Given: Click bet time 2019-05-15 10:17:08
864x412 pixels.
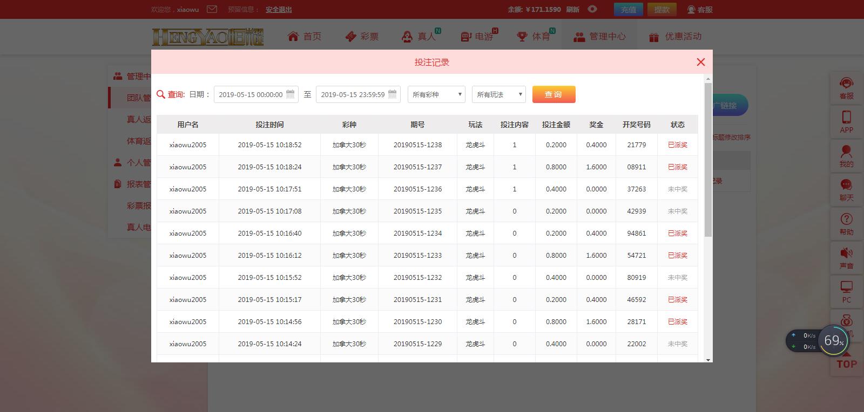Looking at the screenshot, I should point(269,211).
